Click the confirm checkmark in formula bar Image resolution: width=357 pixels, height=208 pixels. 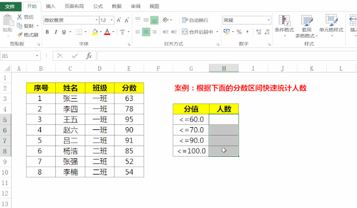[74, 56]
